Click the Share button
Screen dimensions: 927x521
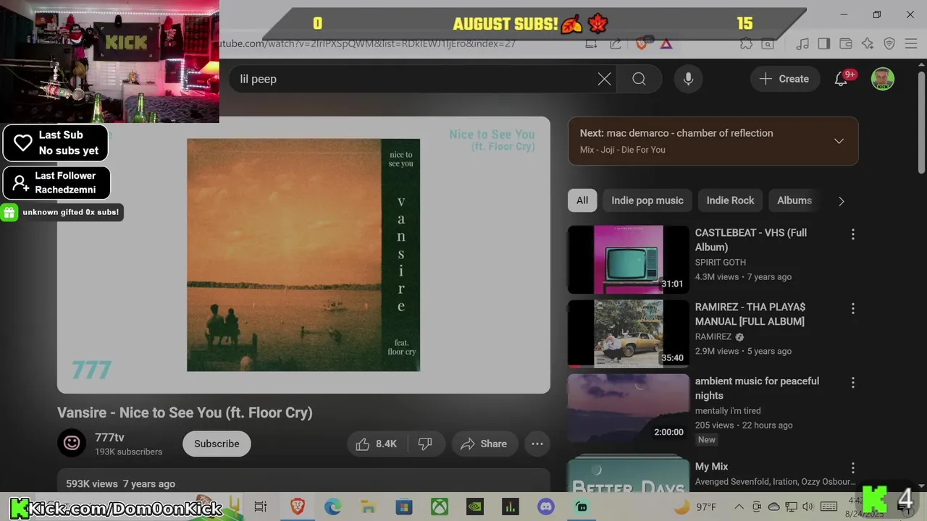[485, 444]
